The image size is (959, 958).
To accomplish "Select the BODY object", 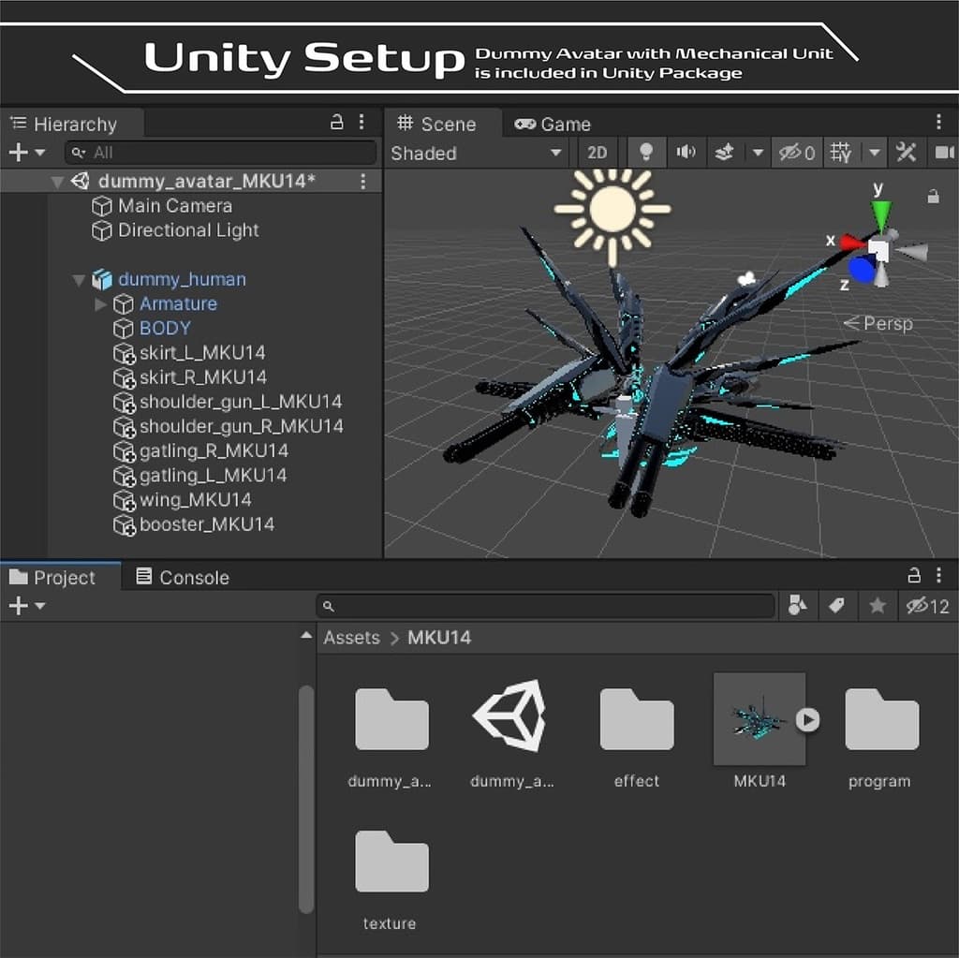I will [153, 328].
